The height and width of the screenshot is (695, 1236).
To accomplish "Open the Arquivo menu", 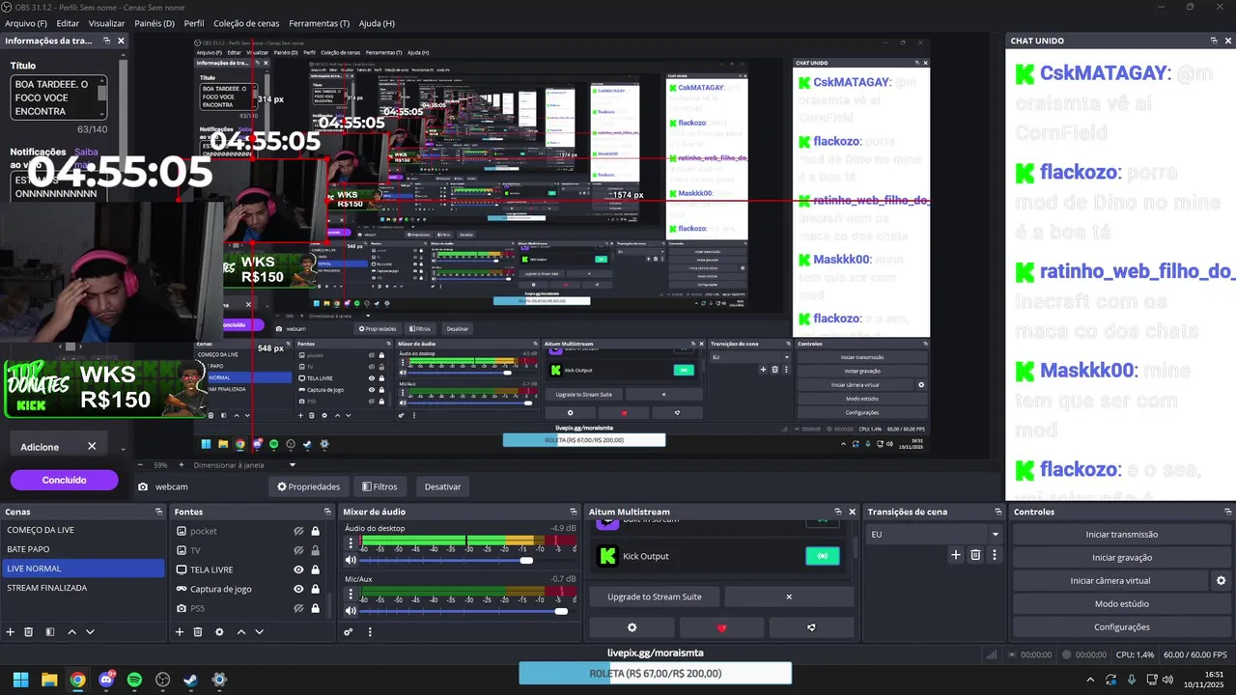I will tap(26, 23).
